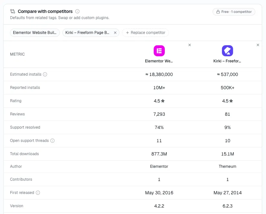
Task: Click the star icon in Kirki rating
Action: (231, 101)
